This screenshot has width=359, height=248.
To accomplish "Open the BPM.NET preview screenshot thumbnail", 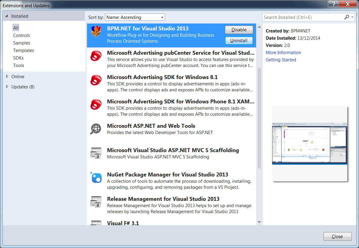I will coord(310,144).
